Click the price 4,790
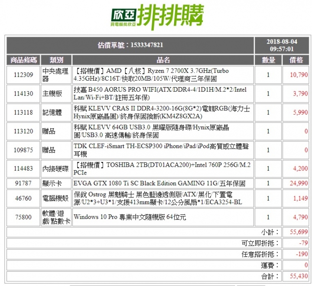 [x=300, y=217]
